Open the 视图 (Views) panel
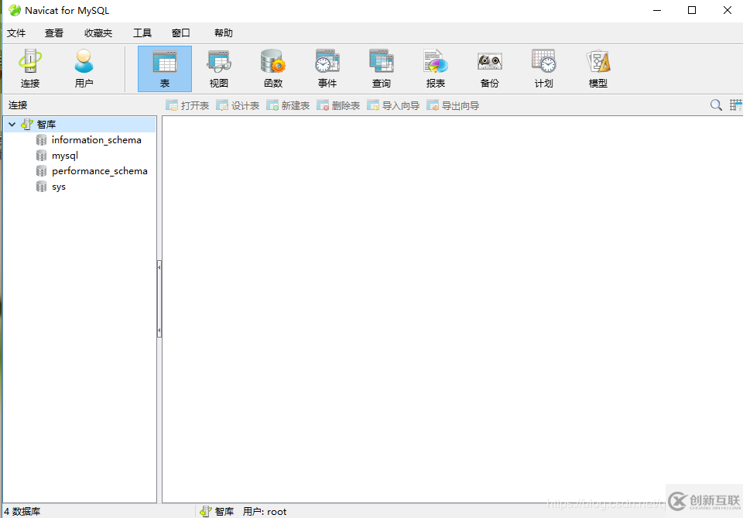 (218, 68)
